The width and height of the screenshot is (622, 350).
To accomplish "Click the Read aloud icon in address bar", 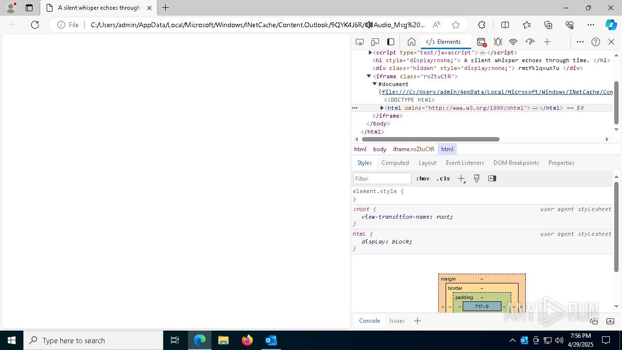I will point(436,25).
